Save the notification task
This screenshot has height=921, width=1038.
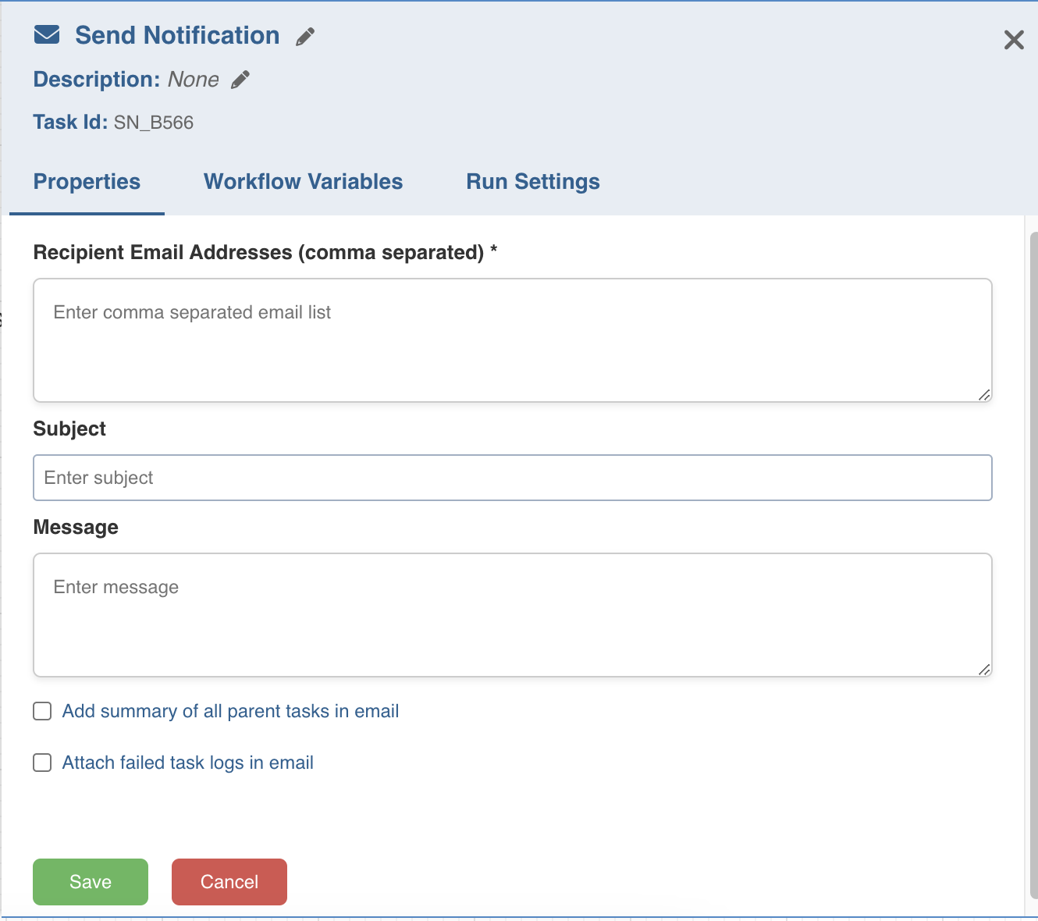click(x=91, y=882)
